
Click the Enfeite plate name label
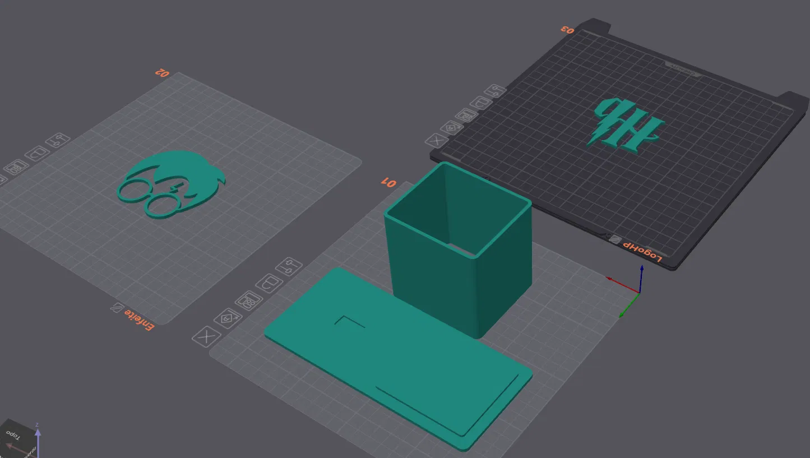tap(138, 320)
